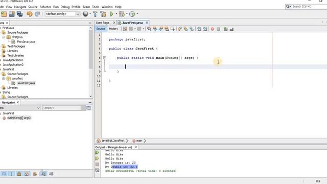This screenshot has height=184, width=327.
Task: Open the Debug menu
Action: pyautogui.click(x=65, y=7)
